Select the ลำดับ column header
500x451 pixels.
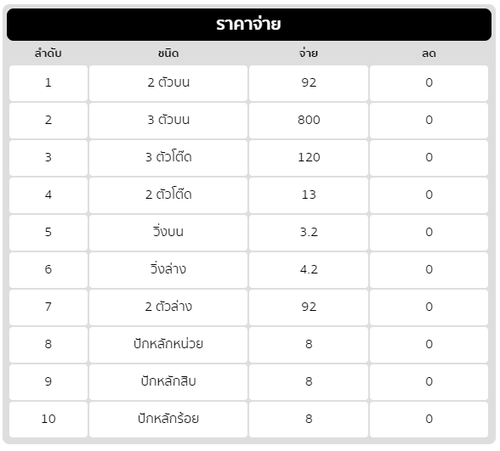(x=48, y=54)
